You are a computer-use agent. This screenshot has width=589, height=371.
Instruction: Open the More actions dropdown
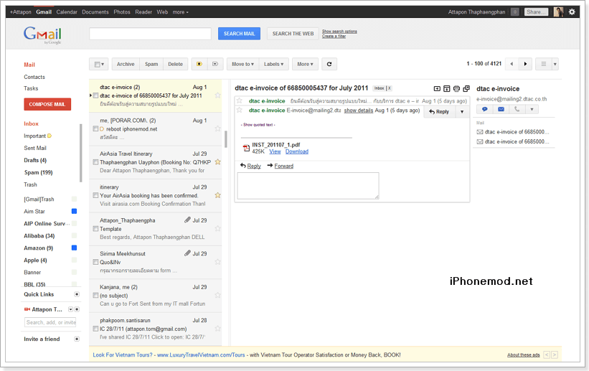coord(305,64)
